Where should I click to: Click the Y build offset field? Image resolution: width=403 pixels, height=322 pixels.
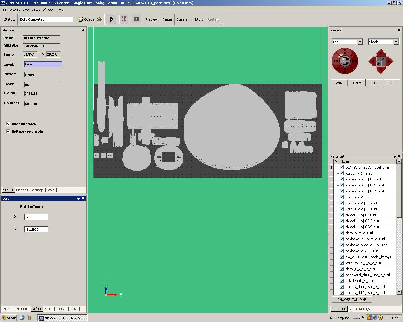tap(36, 230)
